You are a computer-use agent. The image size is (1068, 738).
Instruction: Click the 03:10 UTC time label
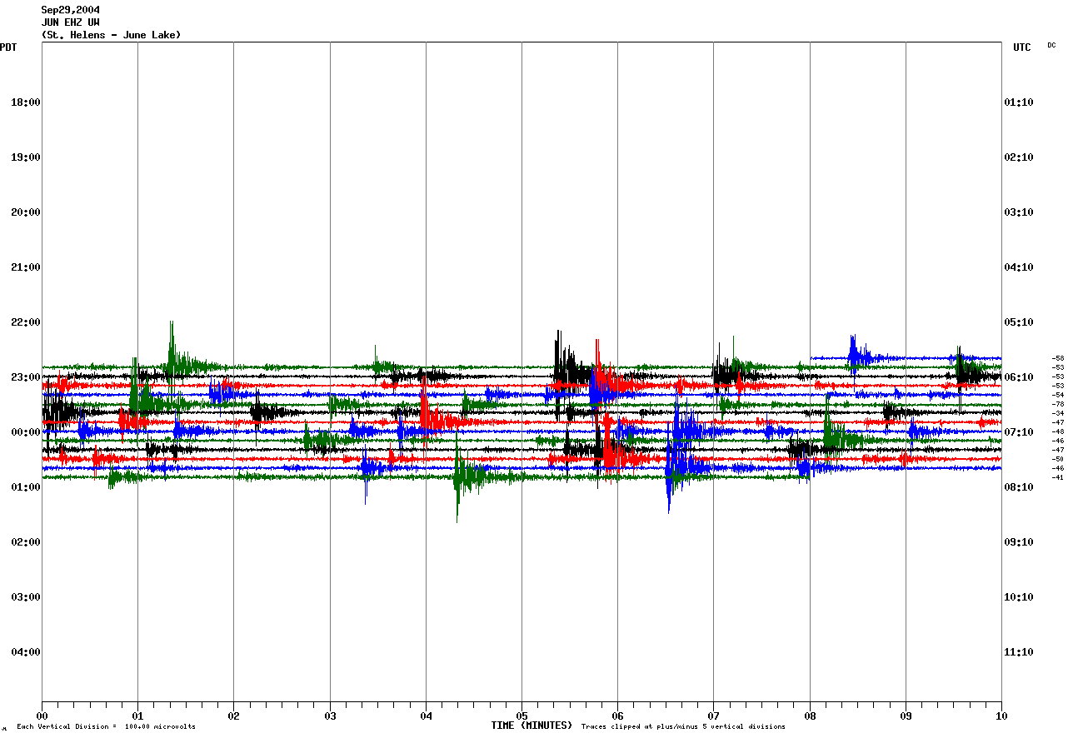click(1019, 212)
